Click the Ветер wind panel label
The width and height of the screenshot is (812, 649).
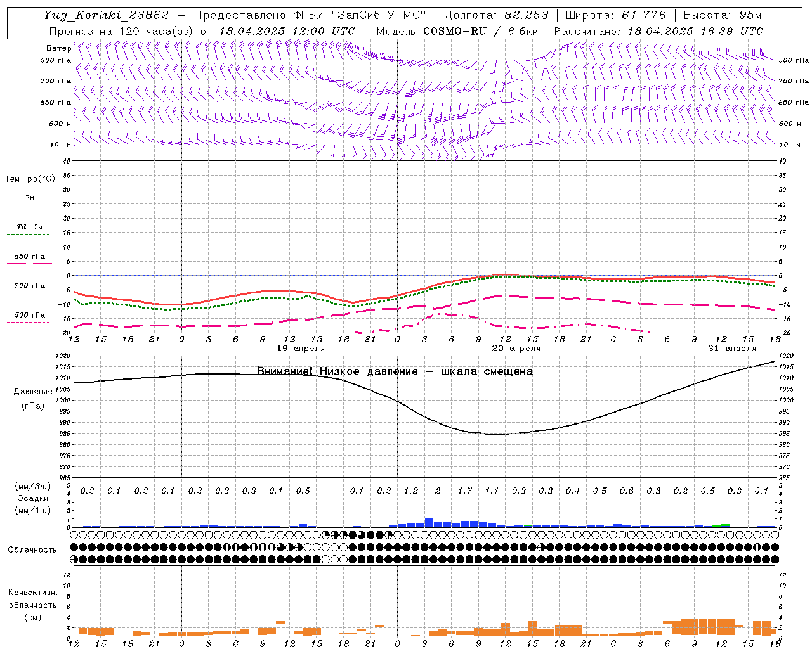[x=59, y=48]
